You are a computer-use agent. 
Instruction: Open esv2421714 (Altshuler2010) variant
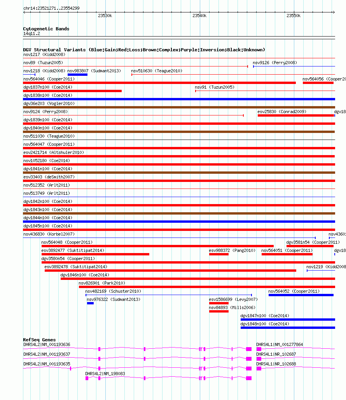[x=54, y=152]
